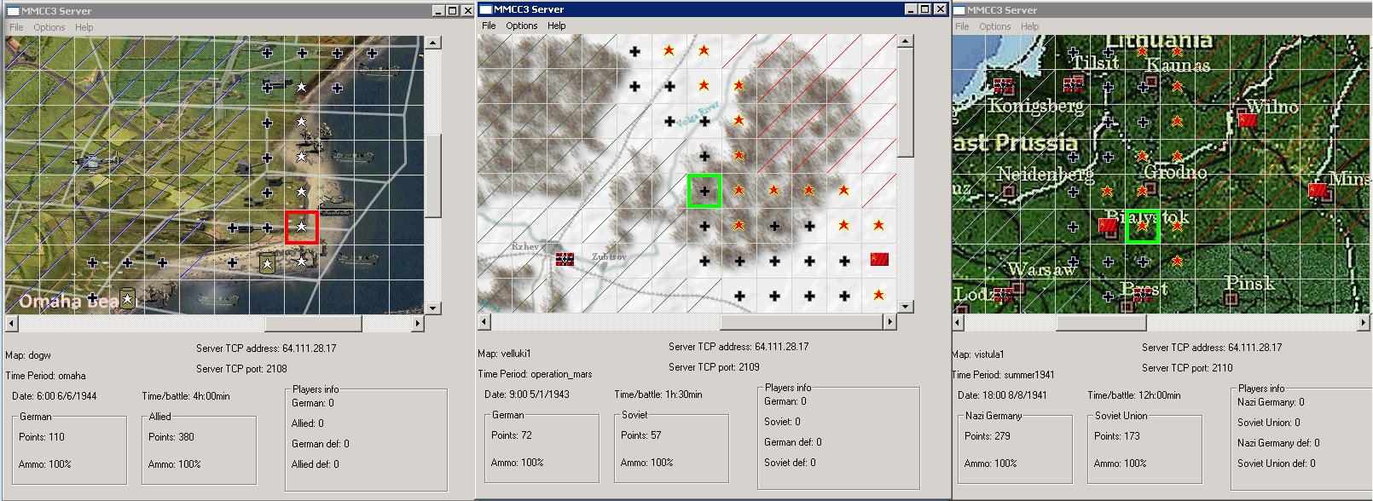Viewport: 1373px width, 501px height.
Task: Open Help menu in the dogw window
Action: 84,27
